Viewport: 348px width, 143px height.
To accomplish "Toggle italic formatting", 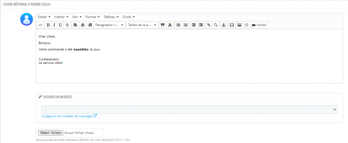I will click(54, 25).
